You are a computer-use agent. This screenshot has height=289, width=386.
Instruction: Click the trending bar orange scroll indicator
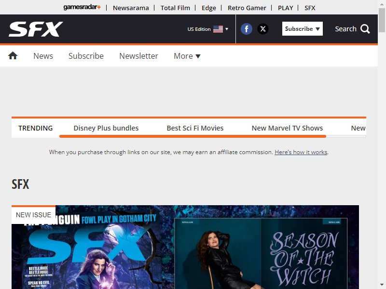(193, 136)
